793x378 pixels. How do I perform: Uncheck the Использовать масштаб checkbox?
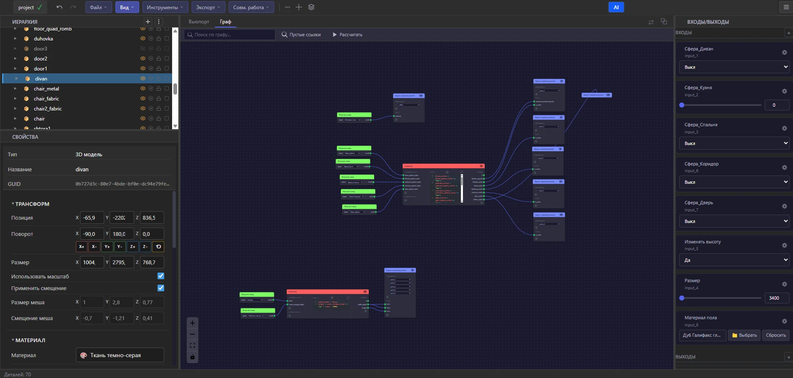(161, 276)
